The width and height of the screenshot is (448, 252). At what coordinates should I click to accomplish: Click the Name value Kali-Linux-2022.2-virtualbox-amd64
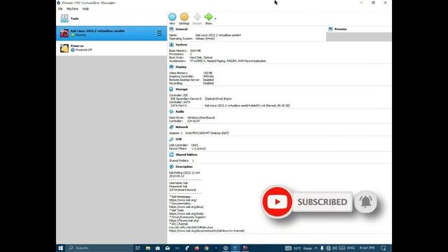pyautogui.click(x=218, y=35)
